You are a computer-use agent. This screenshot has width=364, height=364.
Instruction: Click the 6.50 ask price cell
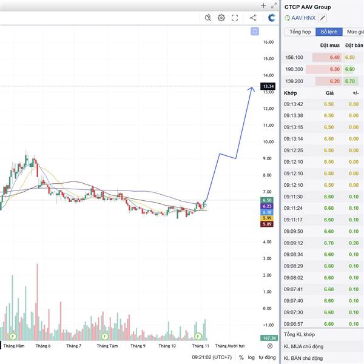[x=350, y=58]
